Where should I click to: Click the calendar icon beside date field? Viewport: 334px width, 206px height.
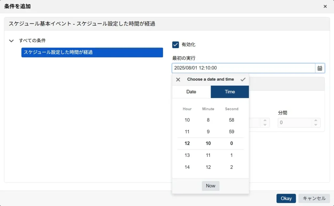pyautogui.click(x=320, y=68)
